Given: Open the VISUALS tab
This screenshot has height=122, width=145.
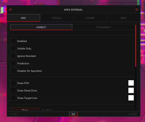Looking at the screenshot, I should [x=57, y=18].
